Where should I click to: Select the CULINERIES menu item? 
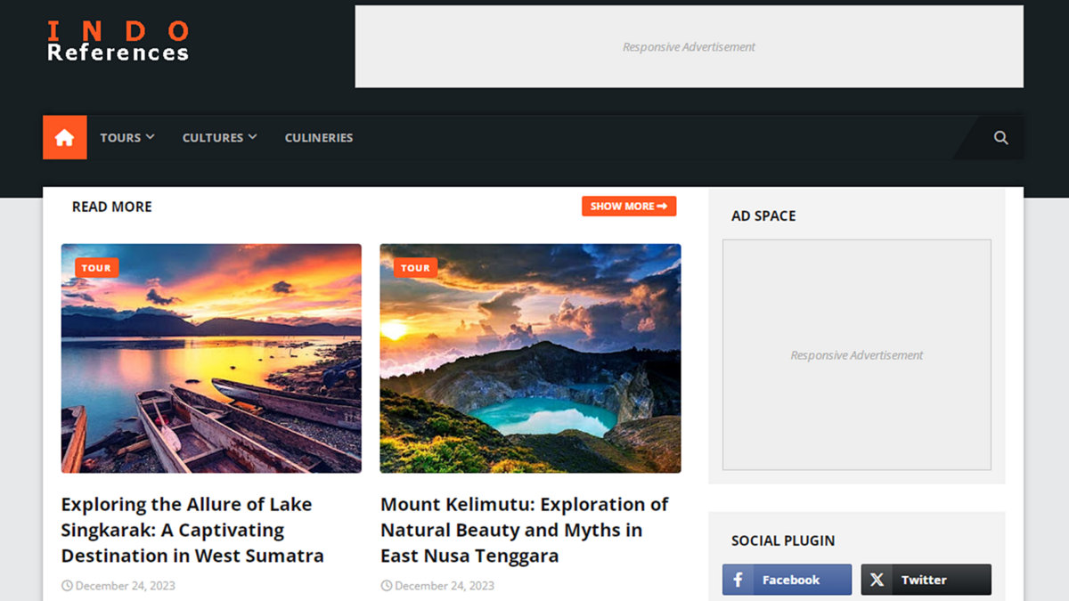(318, 137)
